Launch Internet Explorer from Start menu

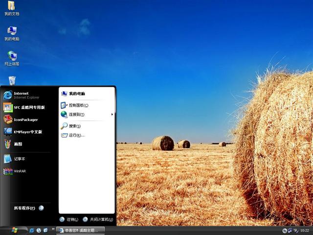click(26, 95)
